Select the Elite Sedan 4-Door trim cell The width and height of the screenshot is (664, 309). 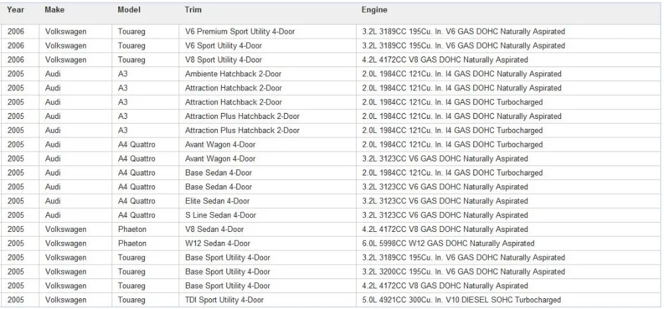(x=268, y=201)
